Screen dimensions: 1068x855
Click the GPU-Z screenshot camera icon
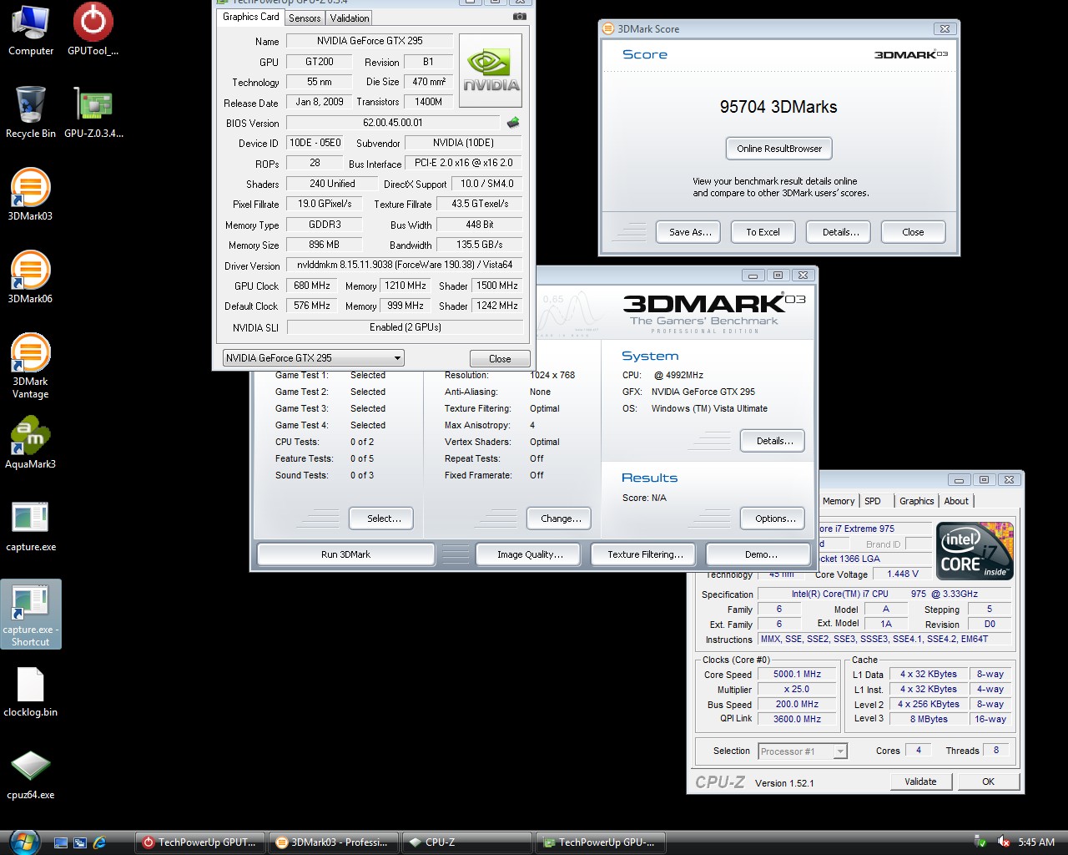pyautogui.click(x=519, y=16)
